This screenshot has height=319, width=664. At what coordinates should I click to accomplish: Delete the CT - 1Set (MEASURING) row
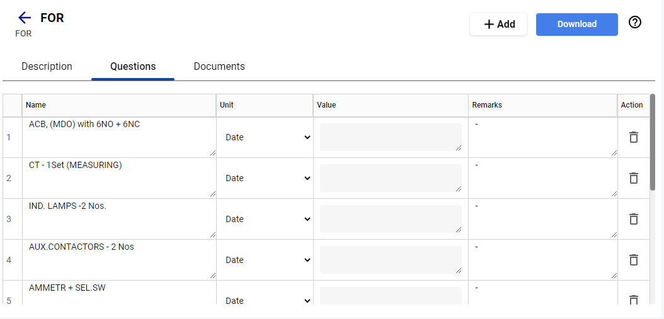point(634,178)
